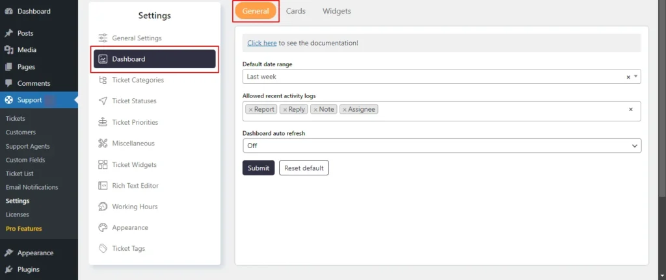This screenshot has width=666, height=280.
Task: Click the Miscellaneous tools icon
Action: point(103,144)
